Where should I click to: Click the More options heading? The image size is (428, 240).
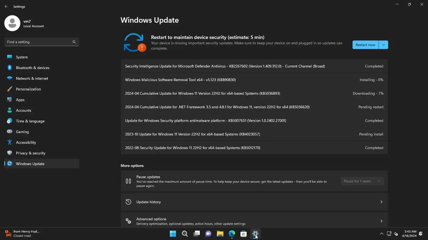pyautogui.click(x=132, y=166)
